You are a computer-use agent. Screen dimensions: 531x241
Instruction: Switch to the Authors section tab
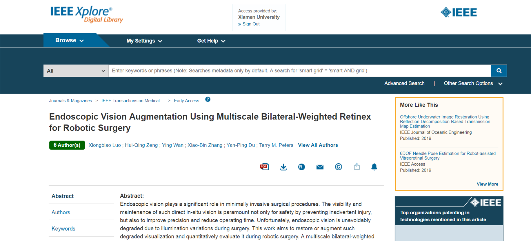tap(61, 212)
